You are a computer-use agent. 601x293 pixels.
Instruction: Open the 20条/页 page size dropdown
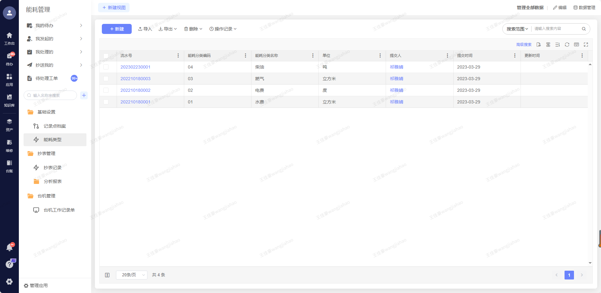[131, 275]
